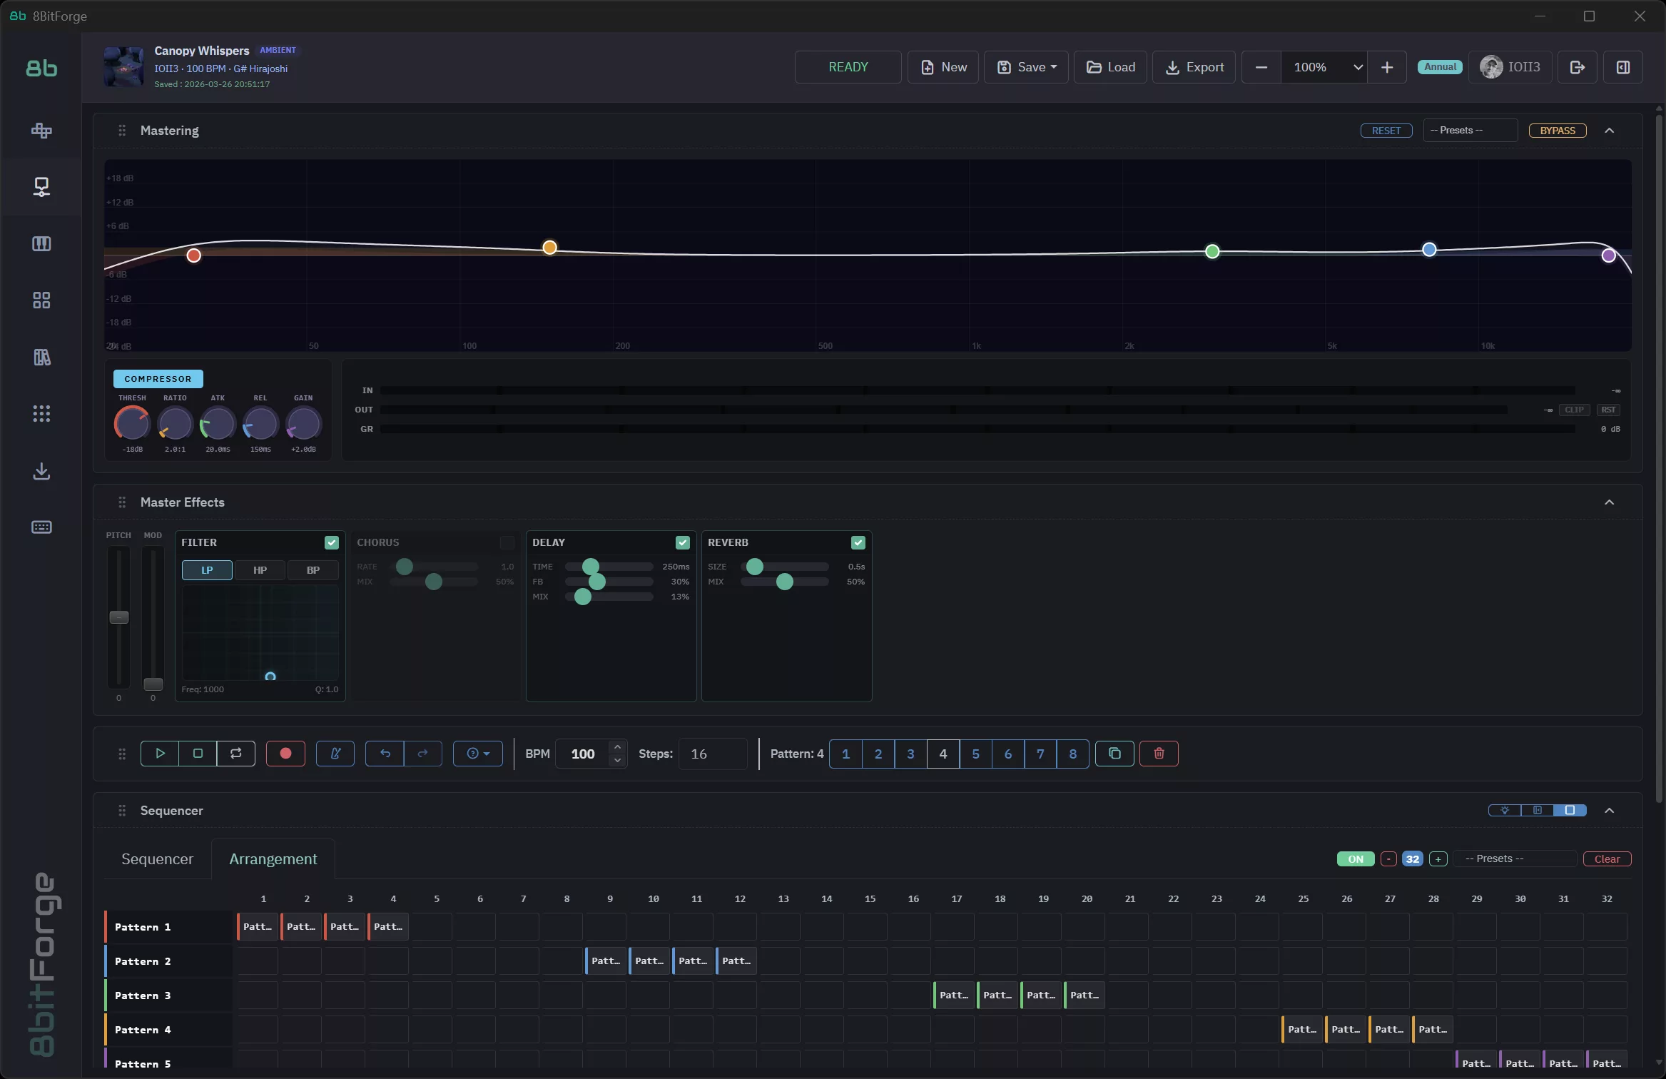
Task: Click the Export button
Action: (1193, 66)
